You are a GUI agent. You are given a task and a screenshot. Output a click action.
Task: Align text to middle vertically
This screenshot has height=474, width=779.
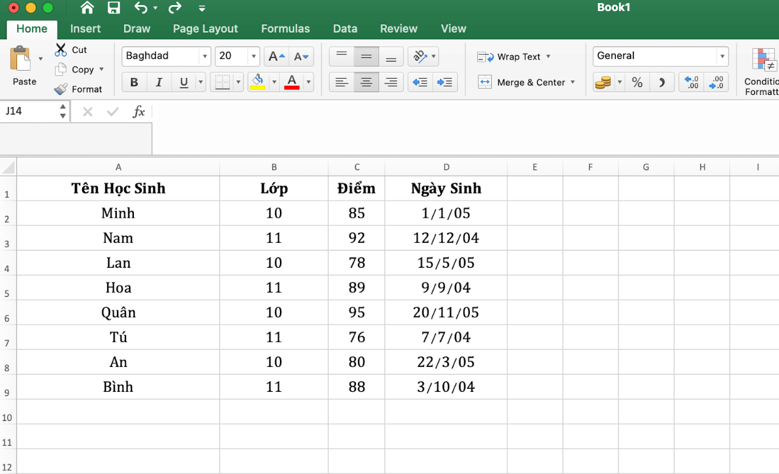point(366,56)
